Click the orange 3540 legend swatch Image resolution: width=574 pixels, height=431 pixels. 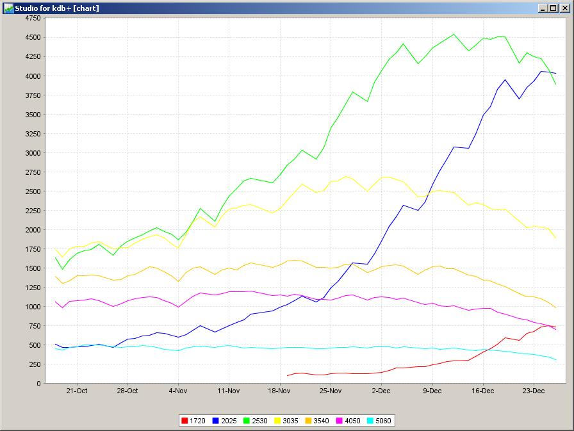308,421
